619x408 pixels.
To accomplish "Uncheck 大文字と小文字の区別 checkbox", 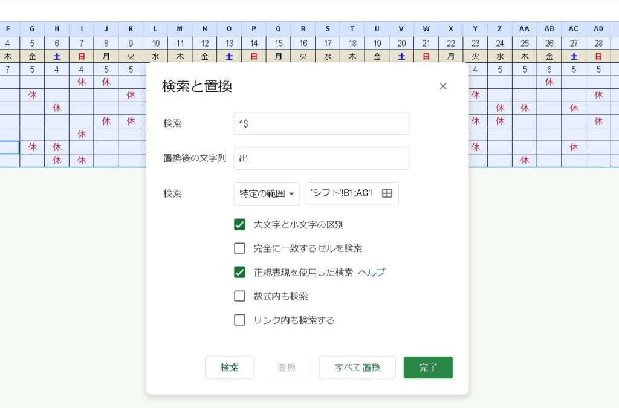I will click(239, 224).
